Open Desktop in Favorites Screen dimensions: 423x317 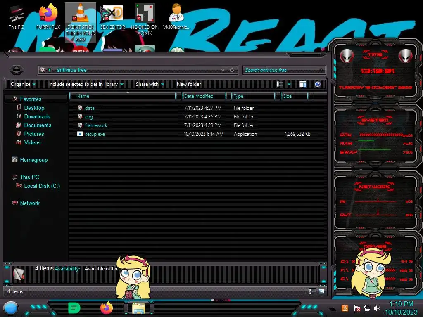coord(34,108)
